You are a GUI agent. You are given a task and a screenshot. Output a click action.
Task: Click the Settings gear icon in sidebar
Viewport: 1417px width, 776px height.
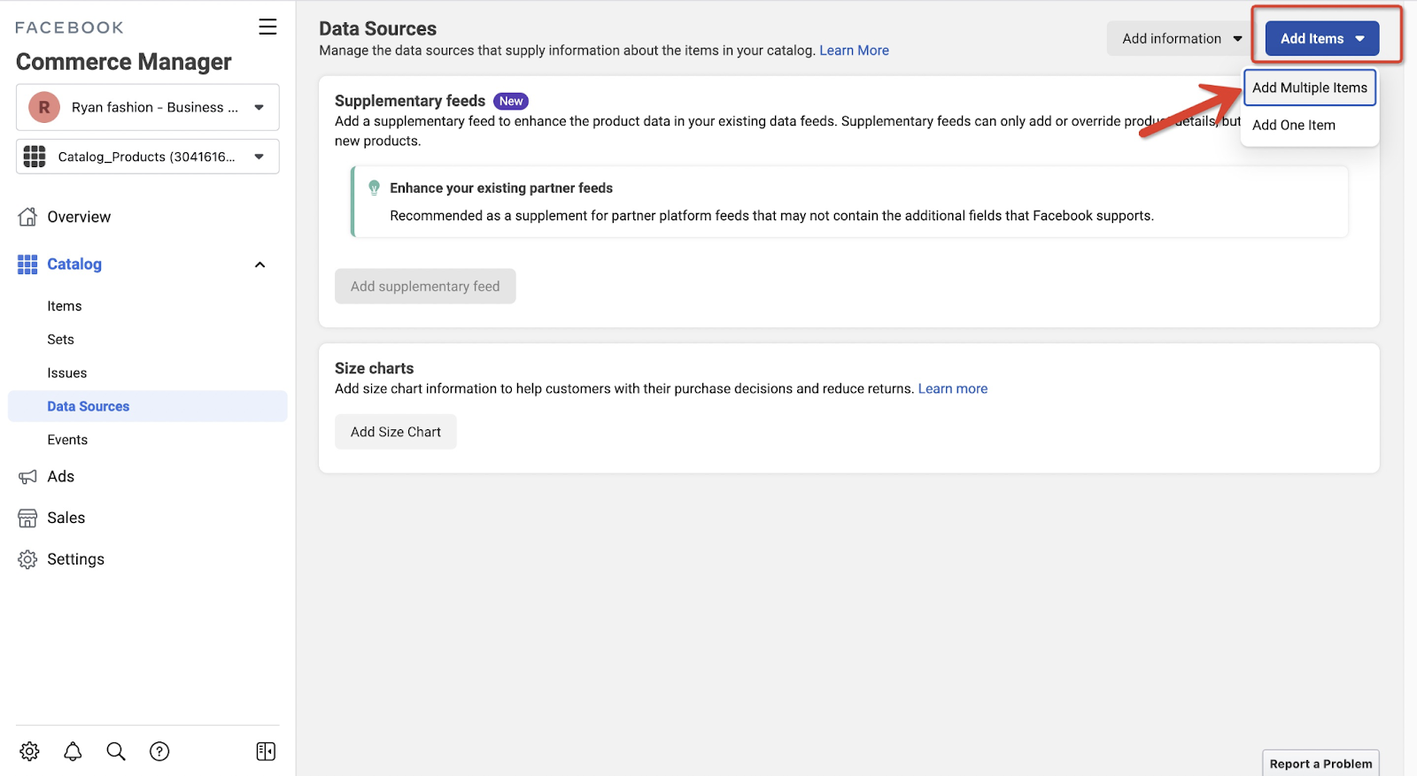pos(27,560)
